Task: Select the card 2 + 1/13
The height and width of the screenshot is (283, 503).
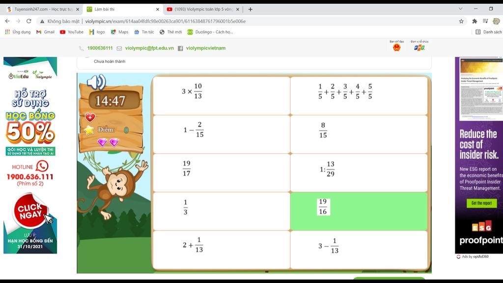Action: pyautogui.click(x=222, y=250)
